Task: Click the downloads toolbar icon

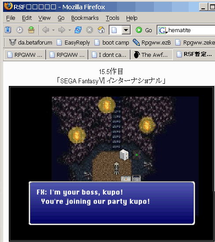Action: (31, 30)
